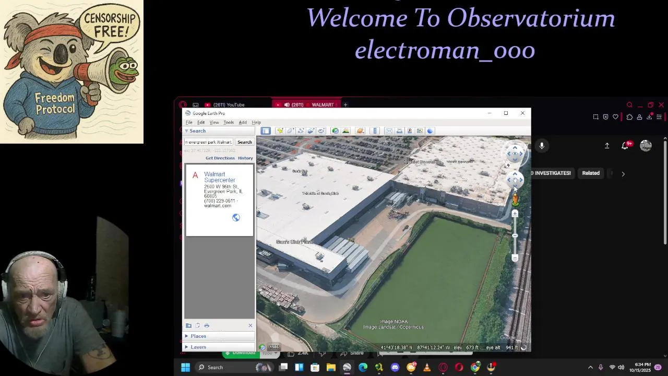Click the browser heart bookmarks icon
This screenshot has width=668, height=376.
tap(615, 117)
